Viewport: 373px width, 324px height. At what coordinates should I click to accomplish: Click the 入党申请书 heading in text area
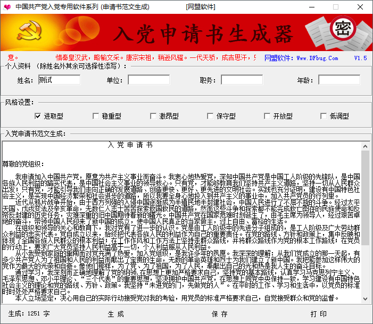[130, 145]
